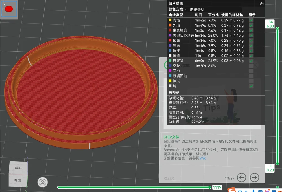Image resolution: width=282 pixels, height=192 pixels.
Task: Click the 百分比 column header
Action: coord(213,15)
